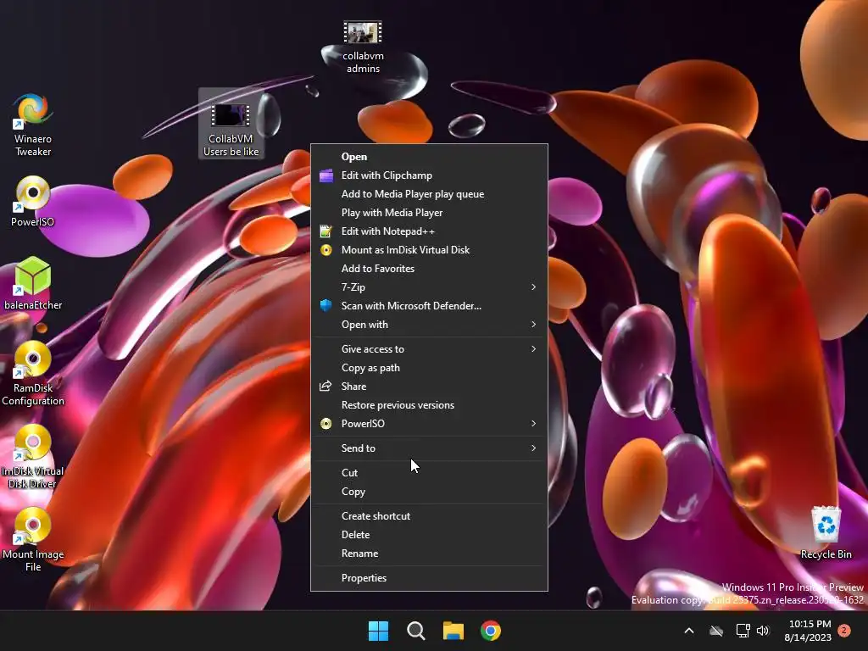Select Rename in the context menu
Screen dimensions: 868x651
[x=429, y=554]
